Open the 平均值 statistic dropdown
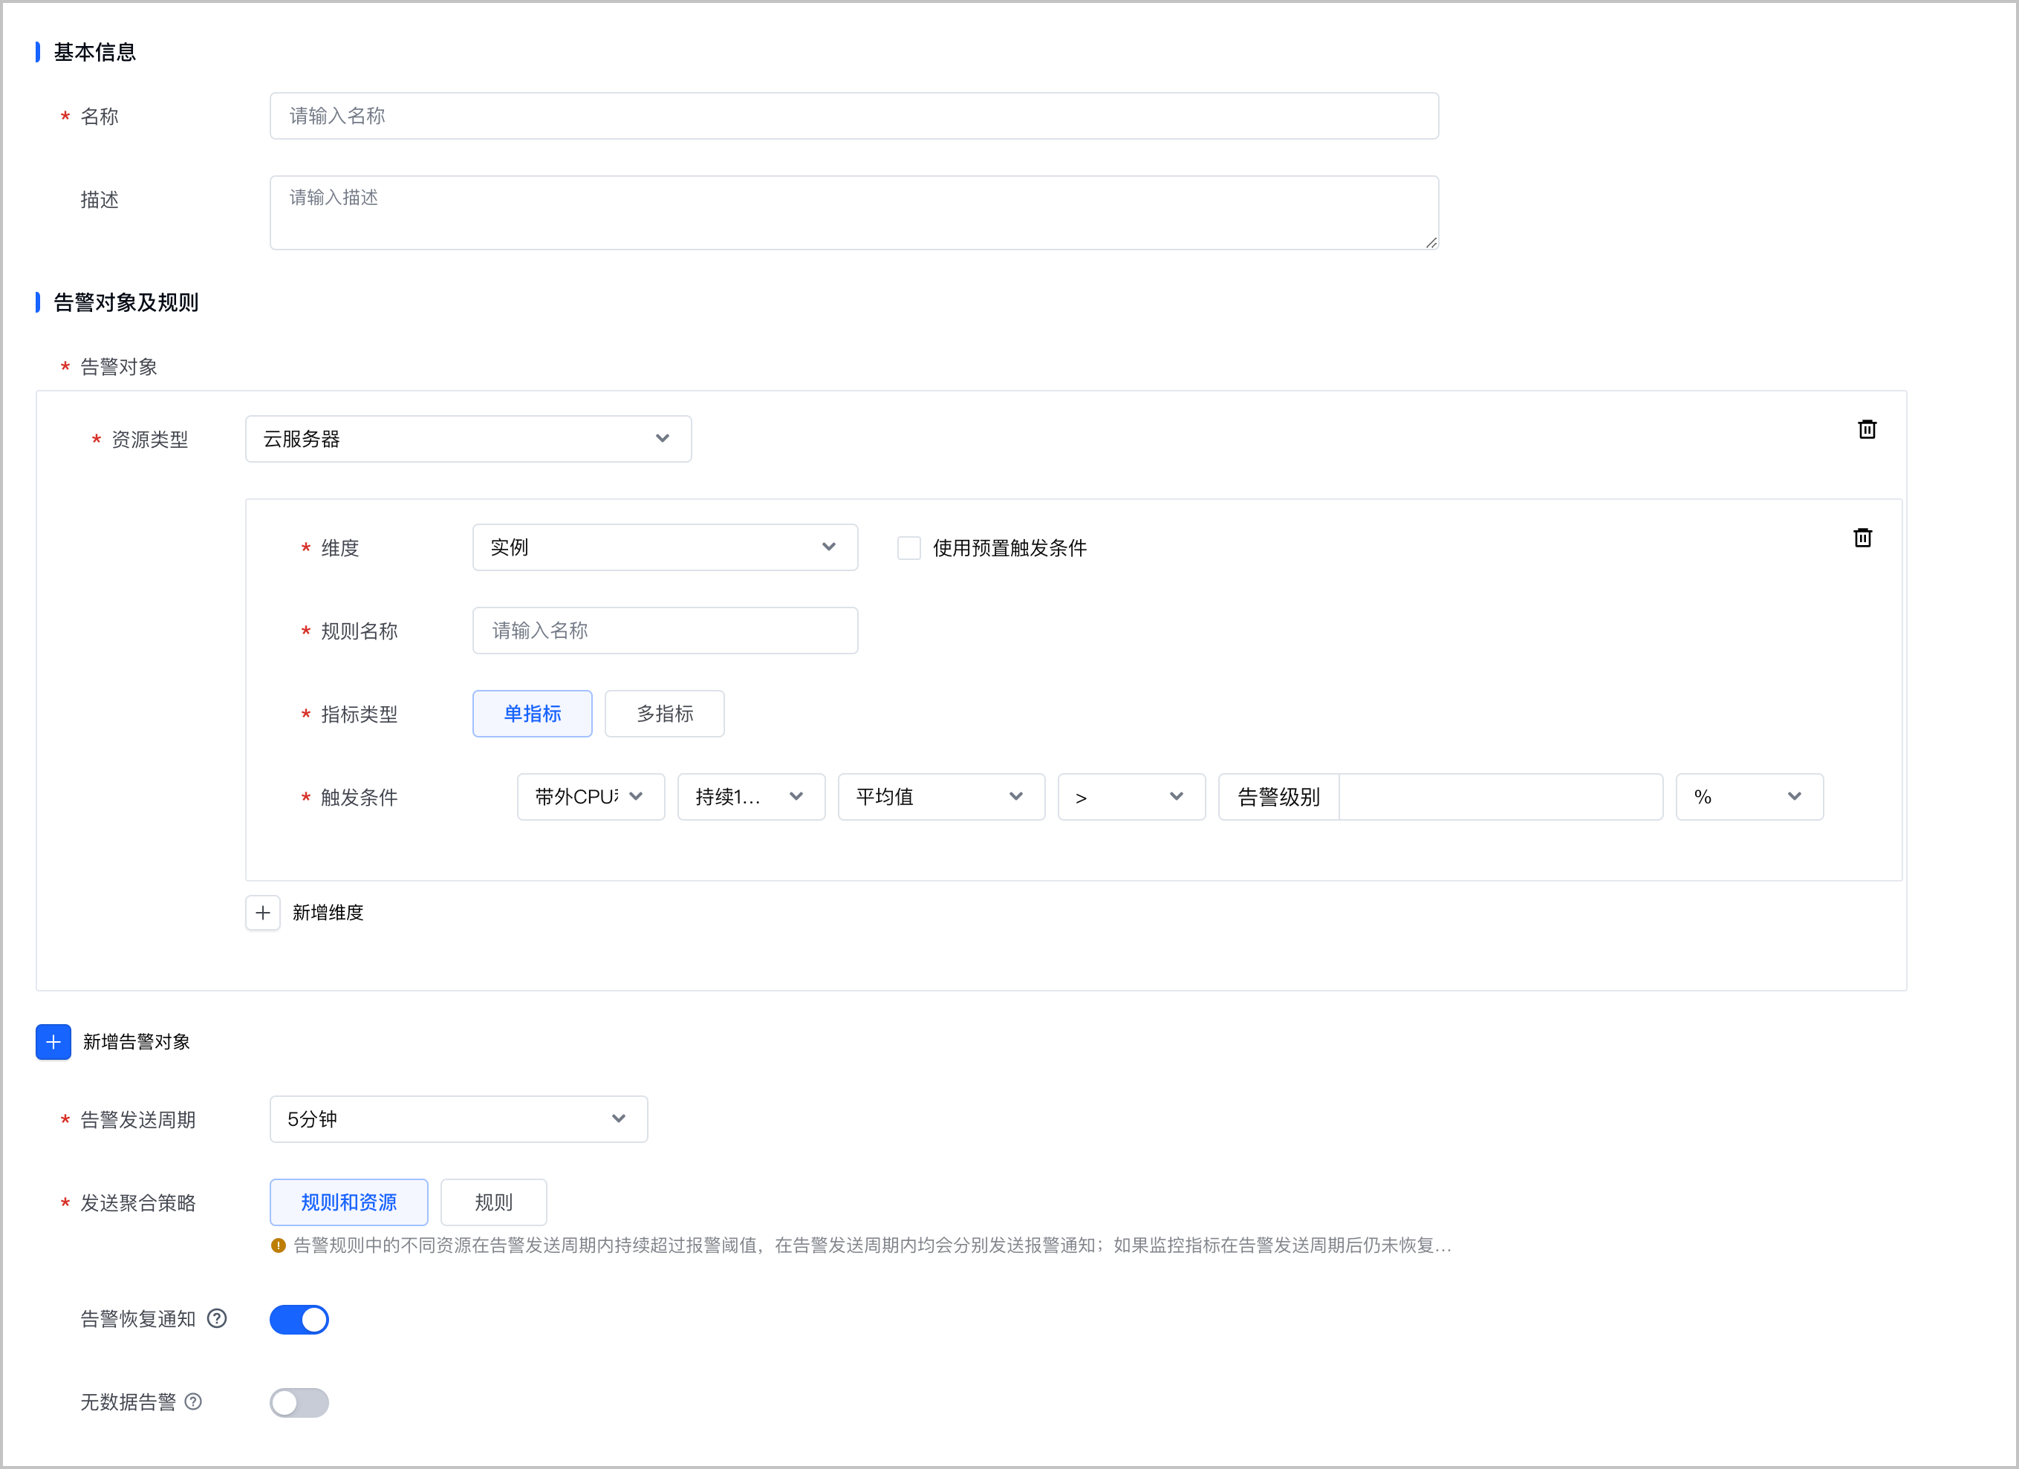The width and height of the screenshot is (2019, 1469). pyautogui.click(x=942, y=797)
